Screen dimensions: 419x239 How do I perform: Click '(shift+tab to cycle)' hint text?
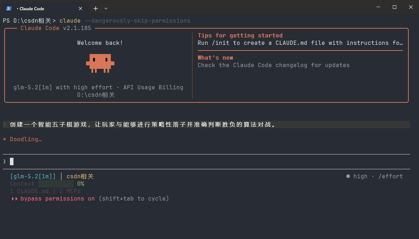[x=134, y=199]
